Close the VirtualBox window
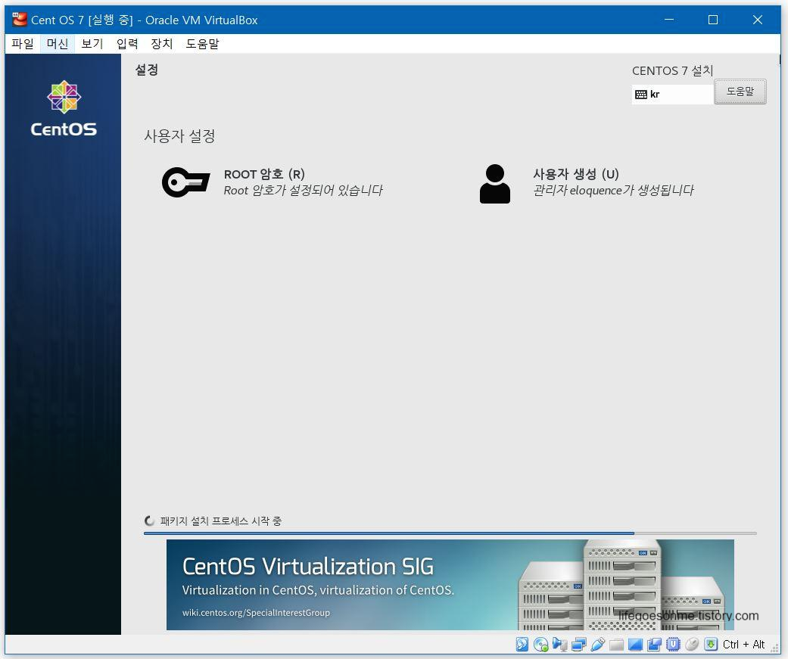The image size is (788, 659). coord(758,20)
